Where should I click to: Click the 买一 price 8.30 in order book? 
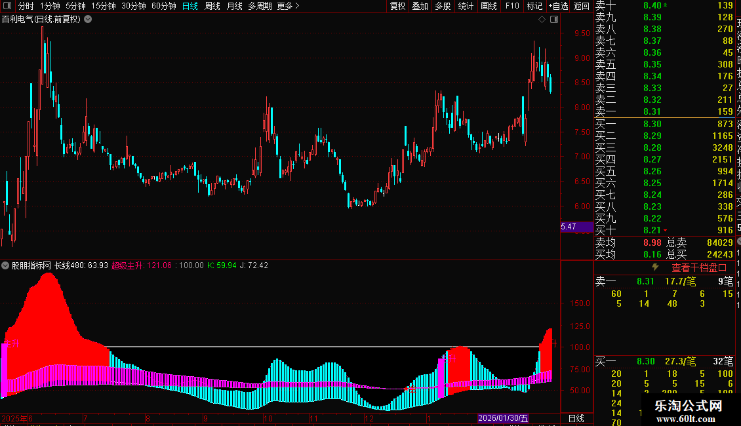[652, 125]
